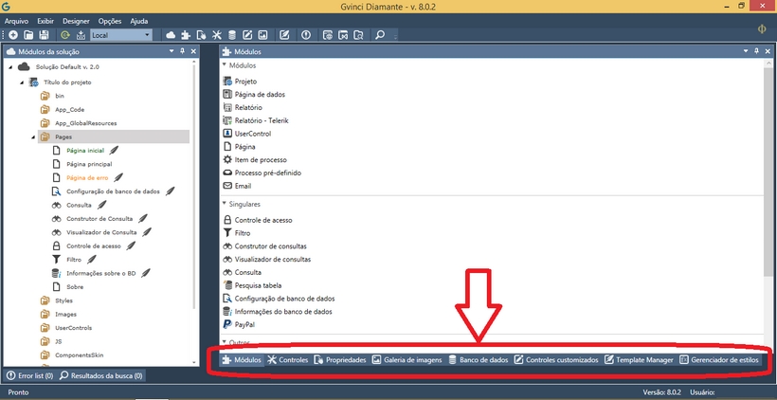Collapse the Título do projeto node
The width and height of the screenshot is (777, 400).
pyautogui.click(x=22, y=82)
